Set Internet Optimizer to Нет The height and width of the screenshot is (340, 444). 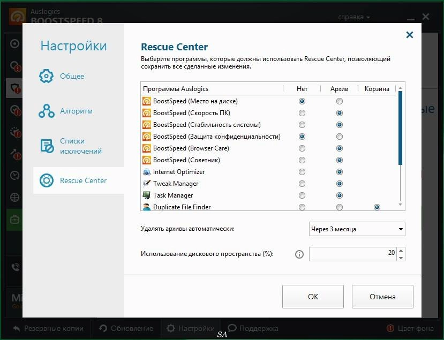[x=302, y=172]
